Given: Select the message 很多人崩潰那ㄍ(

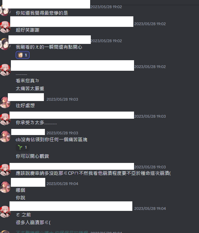Looking at the screenshot, I should coord(33,222).
